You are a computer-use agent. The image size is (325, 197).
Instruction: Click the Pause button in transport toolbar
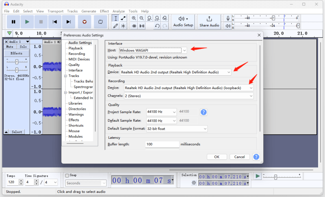point(13,22)
